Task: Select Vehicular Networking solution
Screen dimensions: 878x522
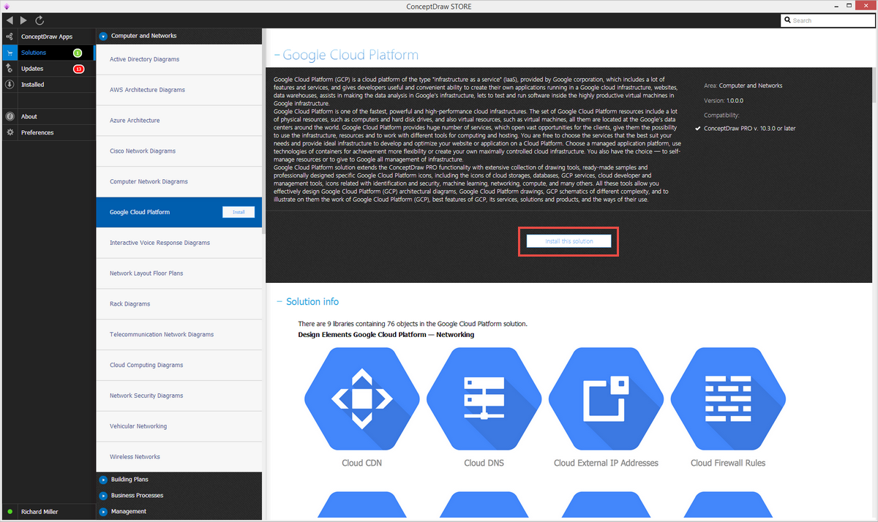Action: click(179, 426)
